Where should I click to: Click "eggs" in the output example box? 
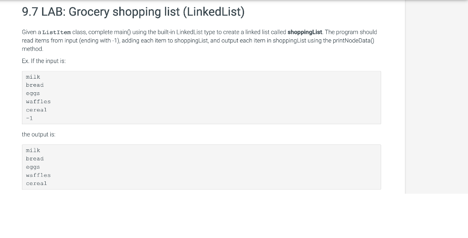click(33, 167)
